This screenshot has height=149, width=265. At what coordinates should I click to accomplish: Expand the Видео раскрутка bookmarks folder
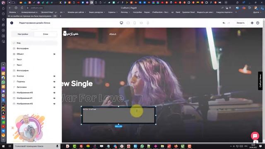97,12
